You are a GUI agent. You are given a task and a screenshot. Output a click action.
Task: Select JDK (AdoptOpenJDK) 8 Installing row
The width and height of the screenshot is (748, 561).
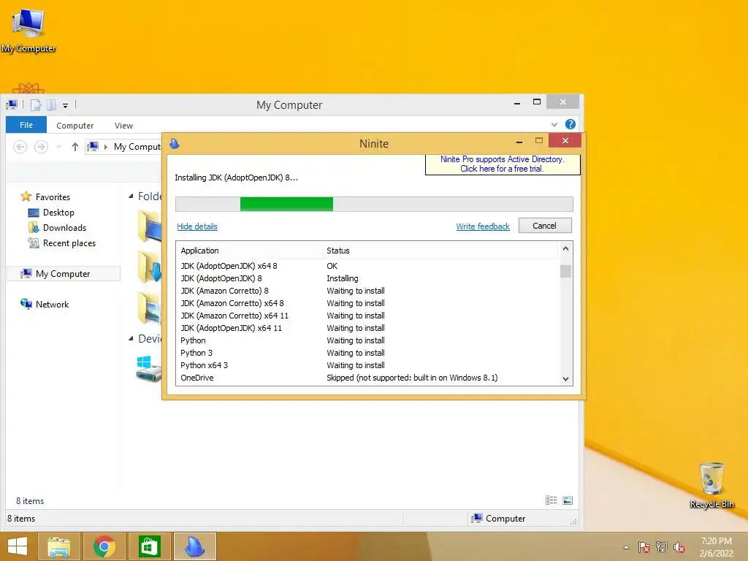click(x=367, y=278)
